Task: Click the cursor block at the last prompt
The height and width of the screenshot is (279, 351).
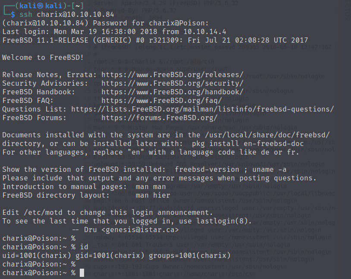Action: [82, 273]
